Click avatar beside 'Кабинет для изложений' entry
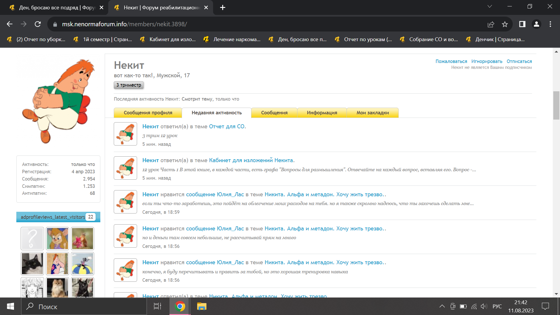Image resolution: width=560 pixels, height=315 pixels. pyautogui.click(x=125, y=168)
